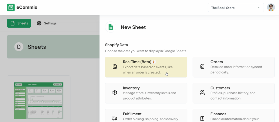Image resolution: width=279 pixels, height=122 pixels.
Task: Open the user avatar profile
Action: tap(271, 8)
